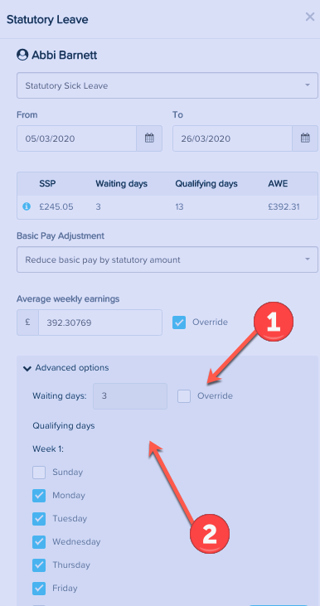
Task: Close the Statutory Leave panel
Action: click(x=310, y=17)
